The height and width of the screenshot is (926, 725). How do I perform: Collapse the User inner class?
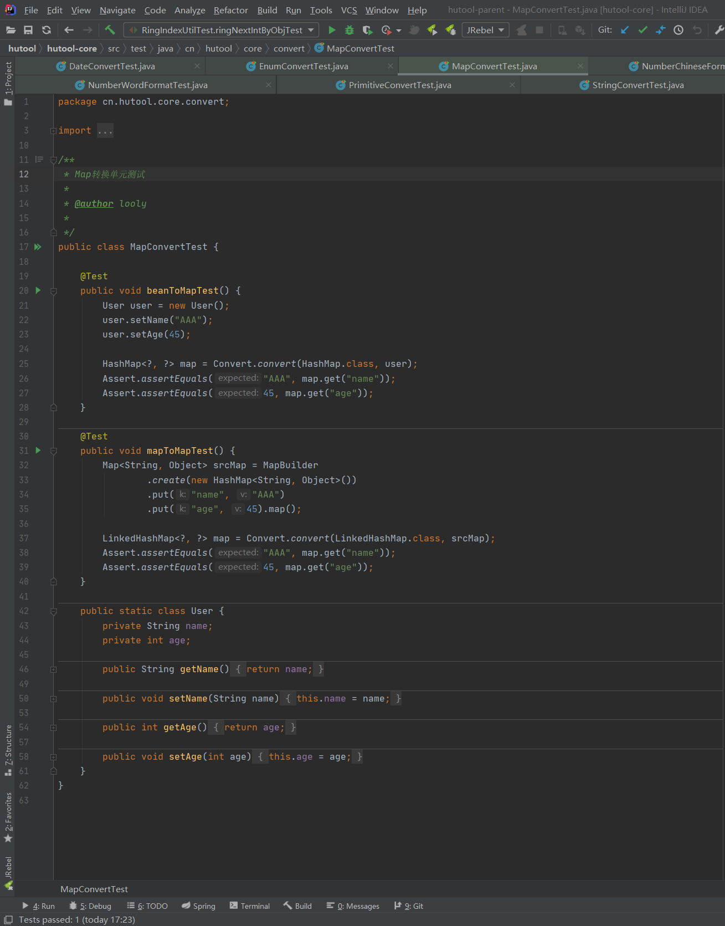[53, 611]
